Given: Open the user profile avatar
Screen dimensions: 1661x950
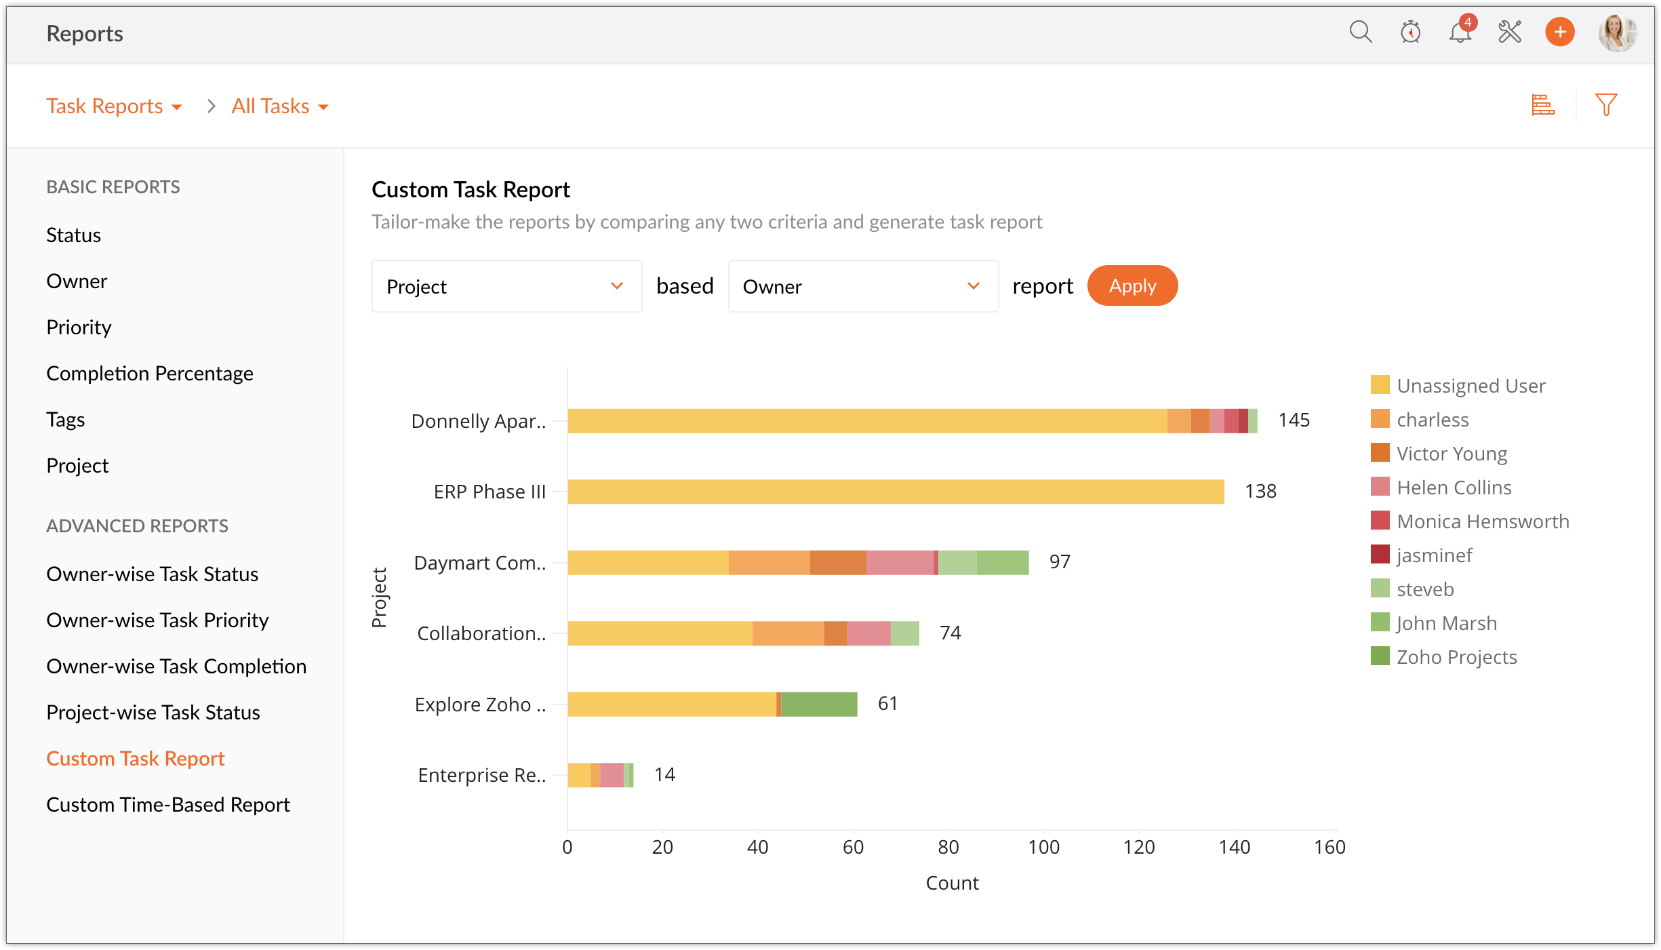Looking at the screenshot, I should tap(1618, 32).
